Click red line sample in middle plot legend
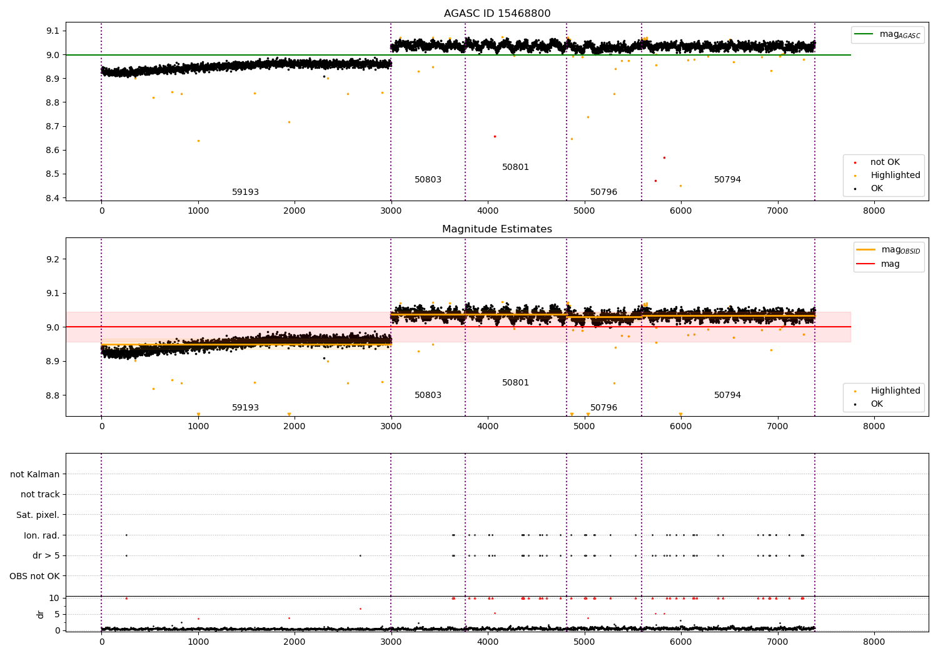The height and width of the screenshot is (656, 938). click(865, 264)
